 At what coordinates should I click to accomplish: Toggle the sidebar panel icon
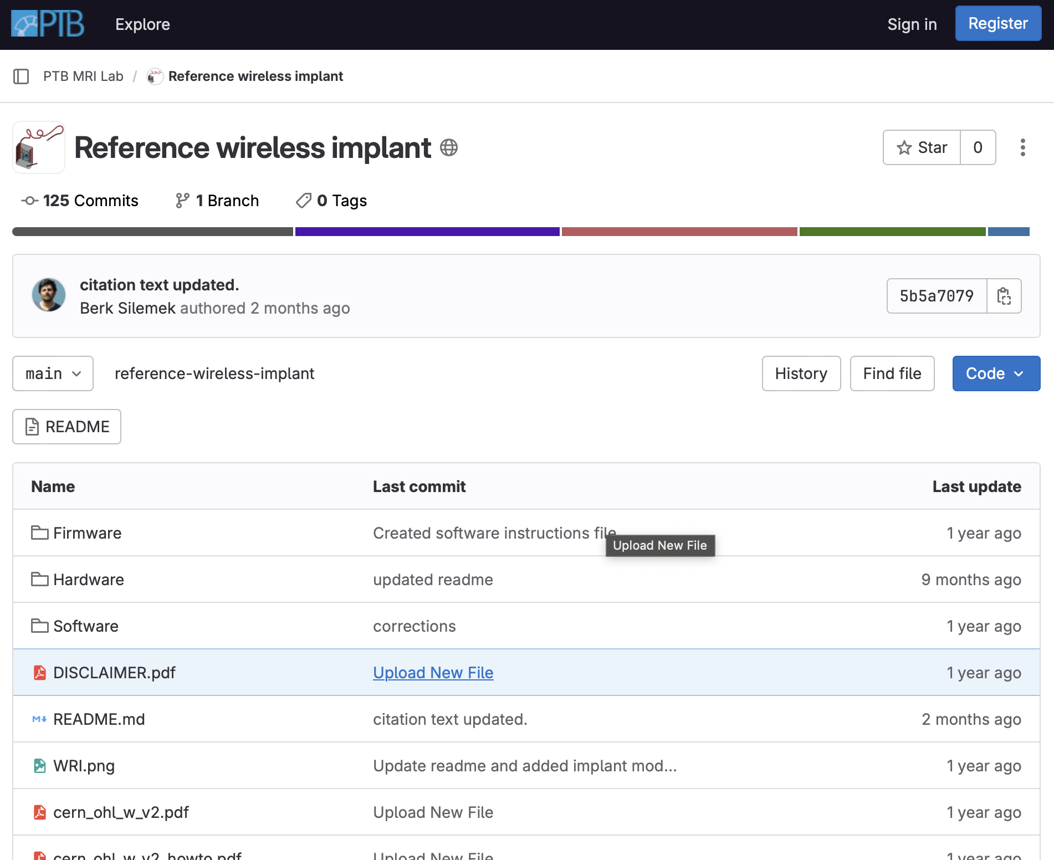pyautogui.click(x=21, y=76)
